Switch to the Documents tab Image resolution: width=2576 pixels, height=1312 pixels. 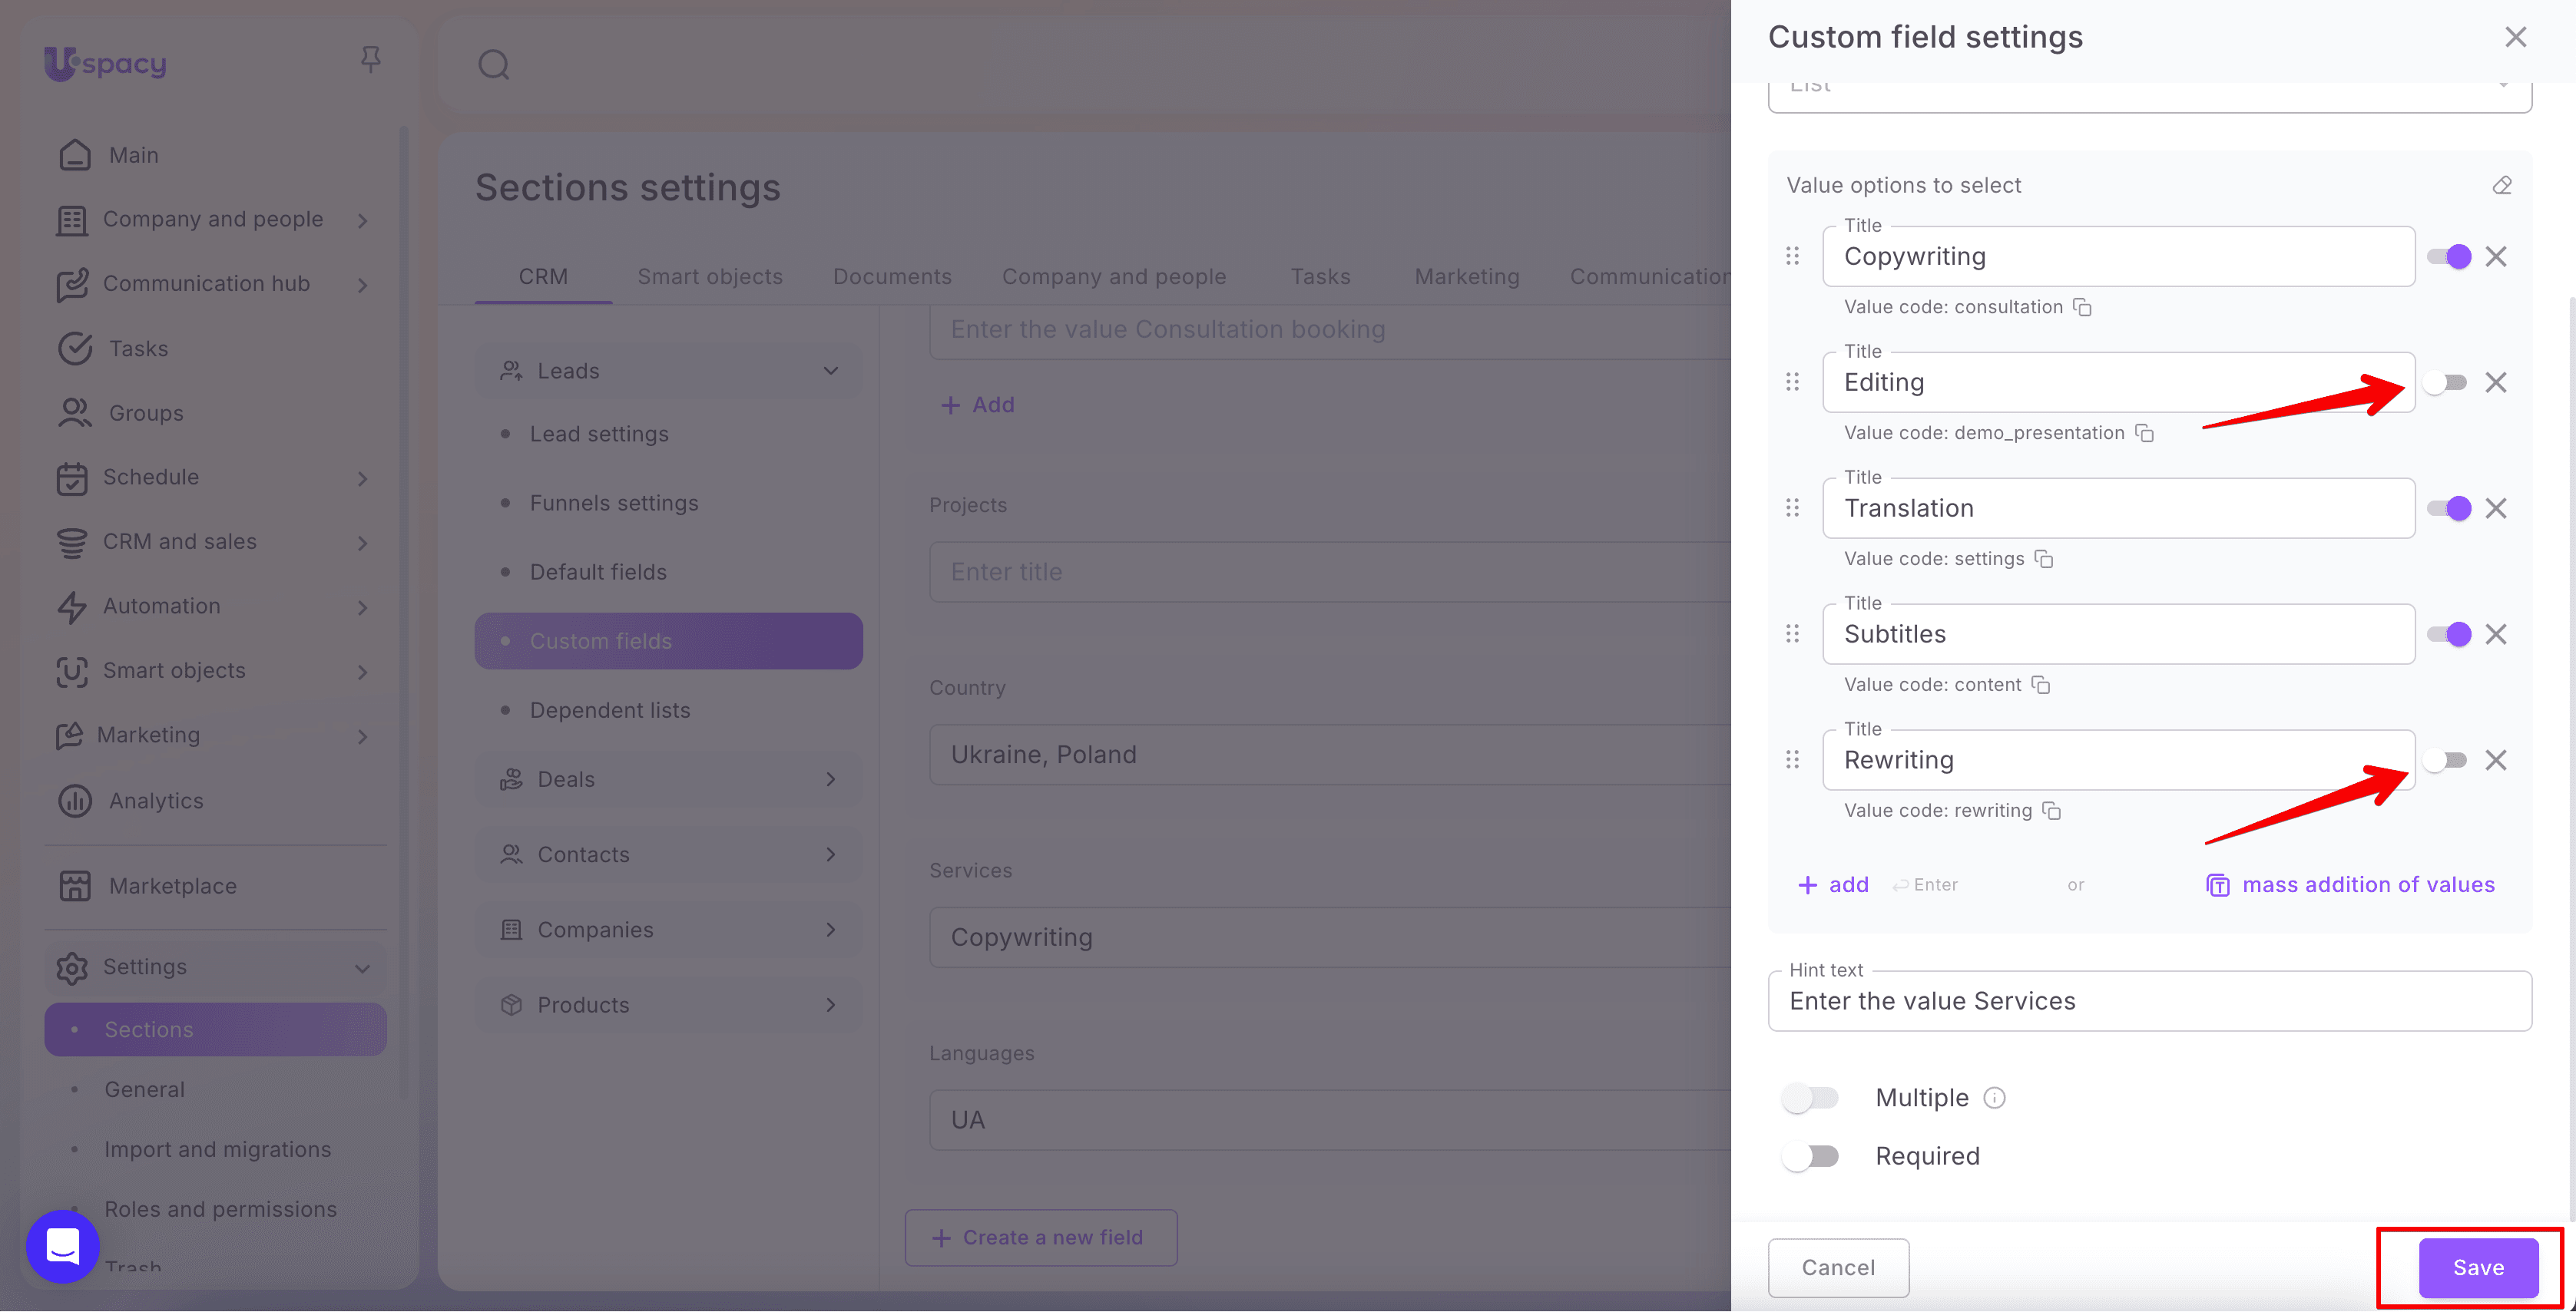point(892,277)
